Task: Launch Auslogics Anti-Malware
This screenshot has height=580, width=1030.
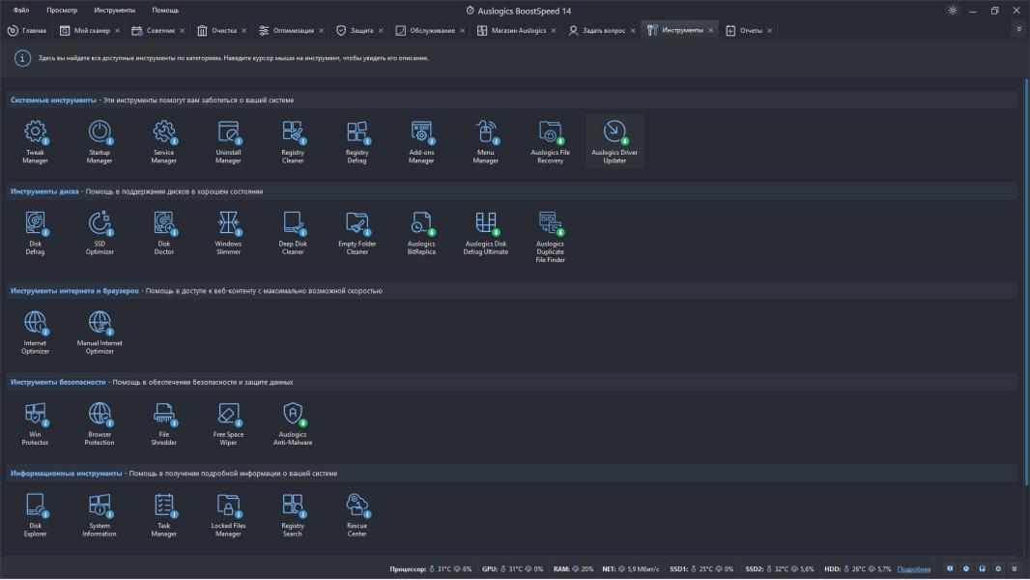Action: 293,423
